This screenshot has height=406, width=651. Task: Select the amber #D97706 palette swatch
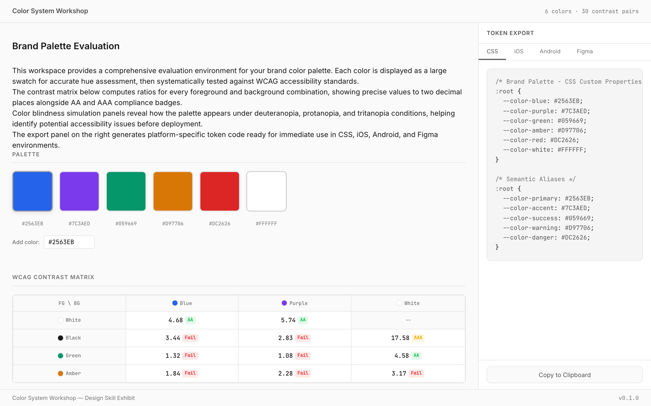173,191
